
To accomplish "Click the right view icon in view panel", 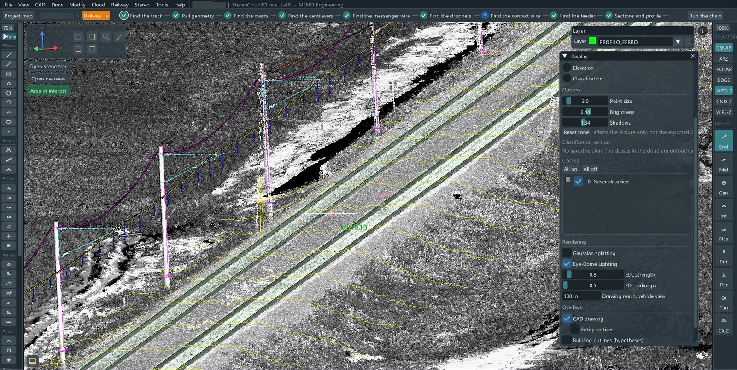I will [x=92, y=37].
